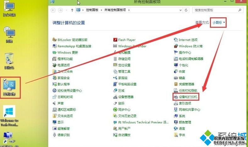Open 任务栏和导航 link
This screenshot has width=248, height=147.
click(x=188, y=91)
